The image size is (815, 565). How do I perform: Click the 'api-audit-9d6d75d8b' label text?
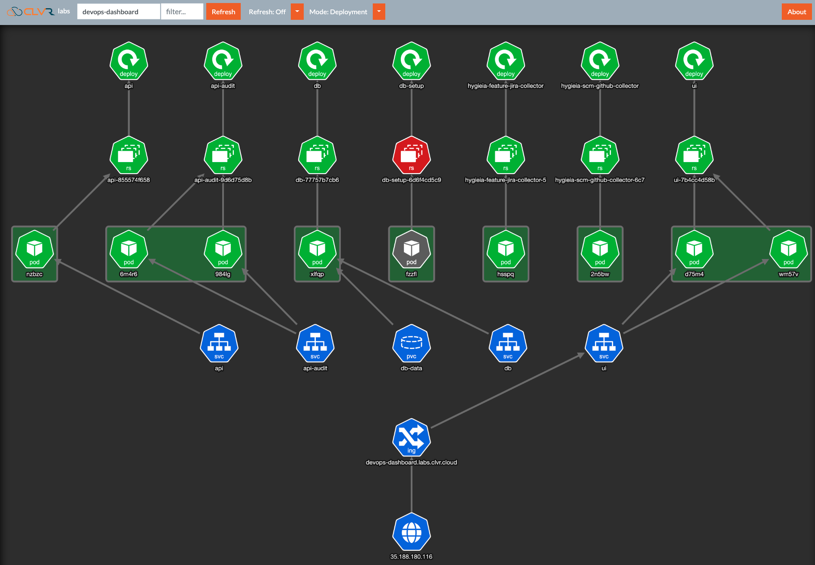223,180
